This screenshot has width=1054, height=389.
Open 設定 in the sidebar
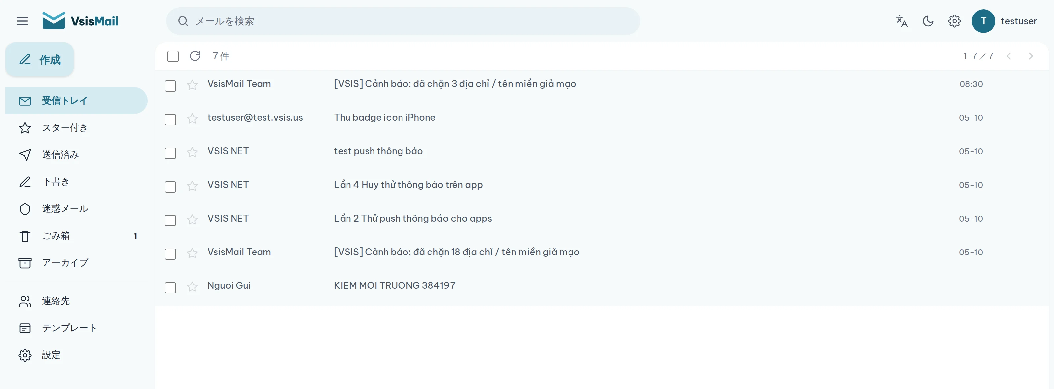[76, 355]
